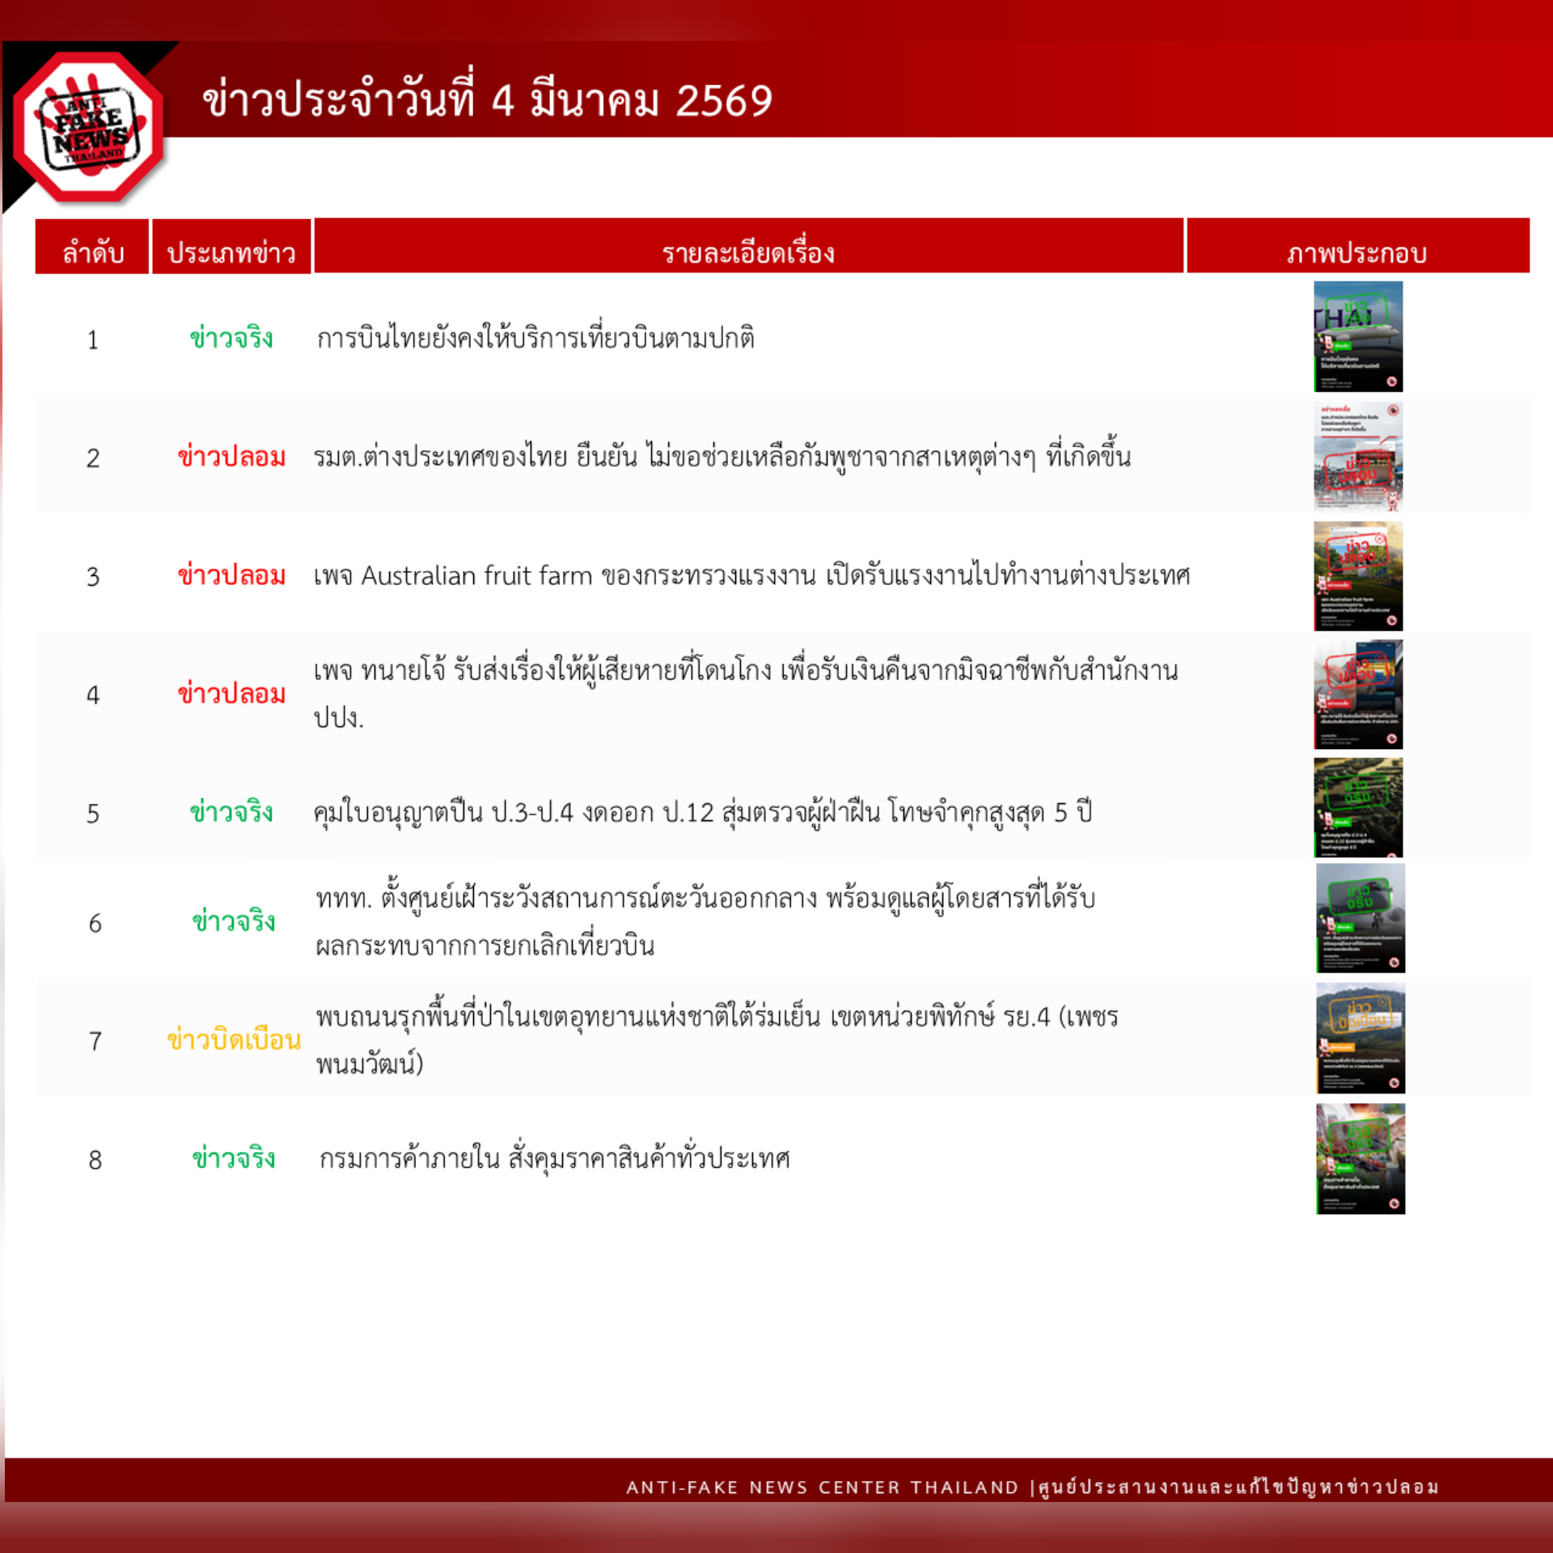Expand details of row 4 about ปปง.

[x=728, y=694]
